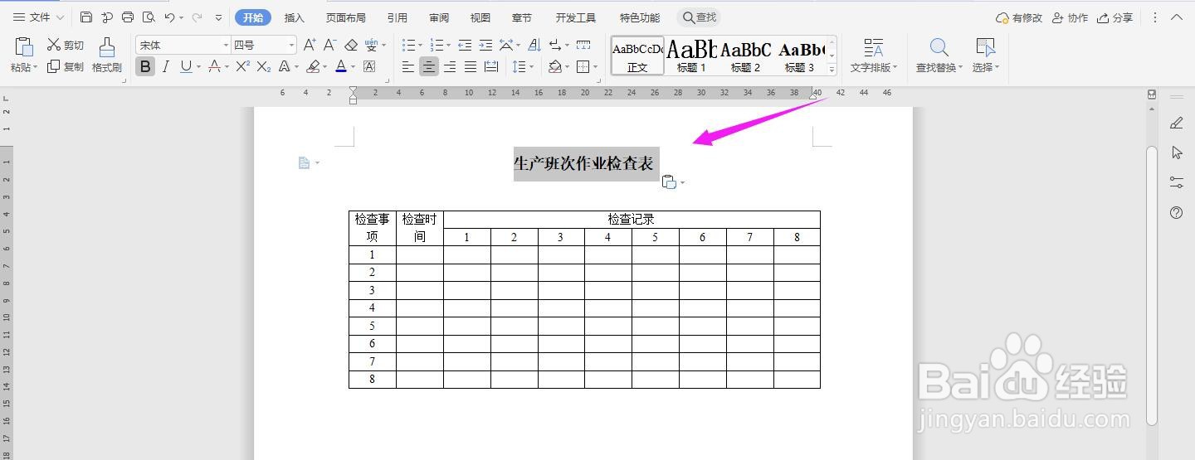Open the 文件 menu
Image resolution: width=1195 pixels, height=460 pixels.
click(x=38, y=17)
